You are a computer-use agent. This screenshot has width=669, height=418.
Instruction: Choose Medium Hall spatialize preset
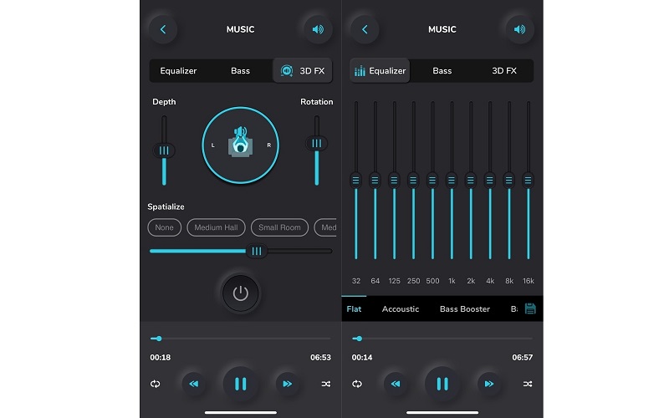click(217, 227)
